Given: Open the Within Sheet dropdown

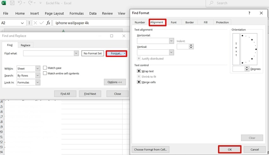Looking at the screenshot, I should [38, 68].
